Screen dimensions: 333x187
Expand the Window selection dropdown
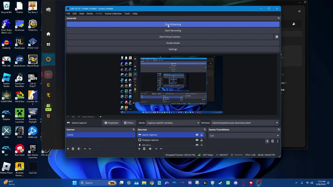[245, 123]
